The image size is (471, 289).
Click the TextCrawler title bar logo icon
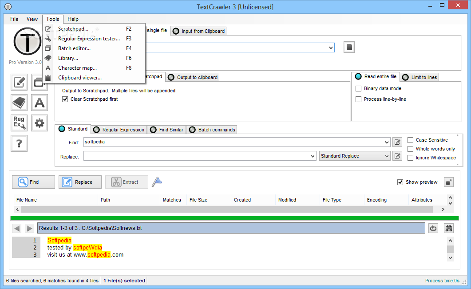(8, 7)
